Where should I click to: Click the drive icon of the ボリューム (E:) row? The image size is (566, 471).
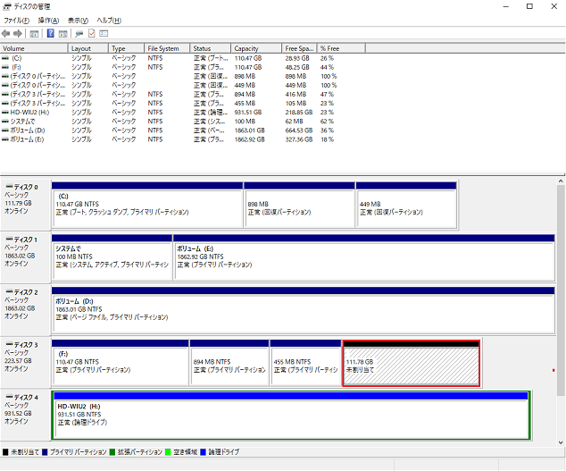coord(5,139)
